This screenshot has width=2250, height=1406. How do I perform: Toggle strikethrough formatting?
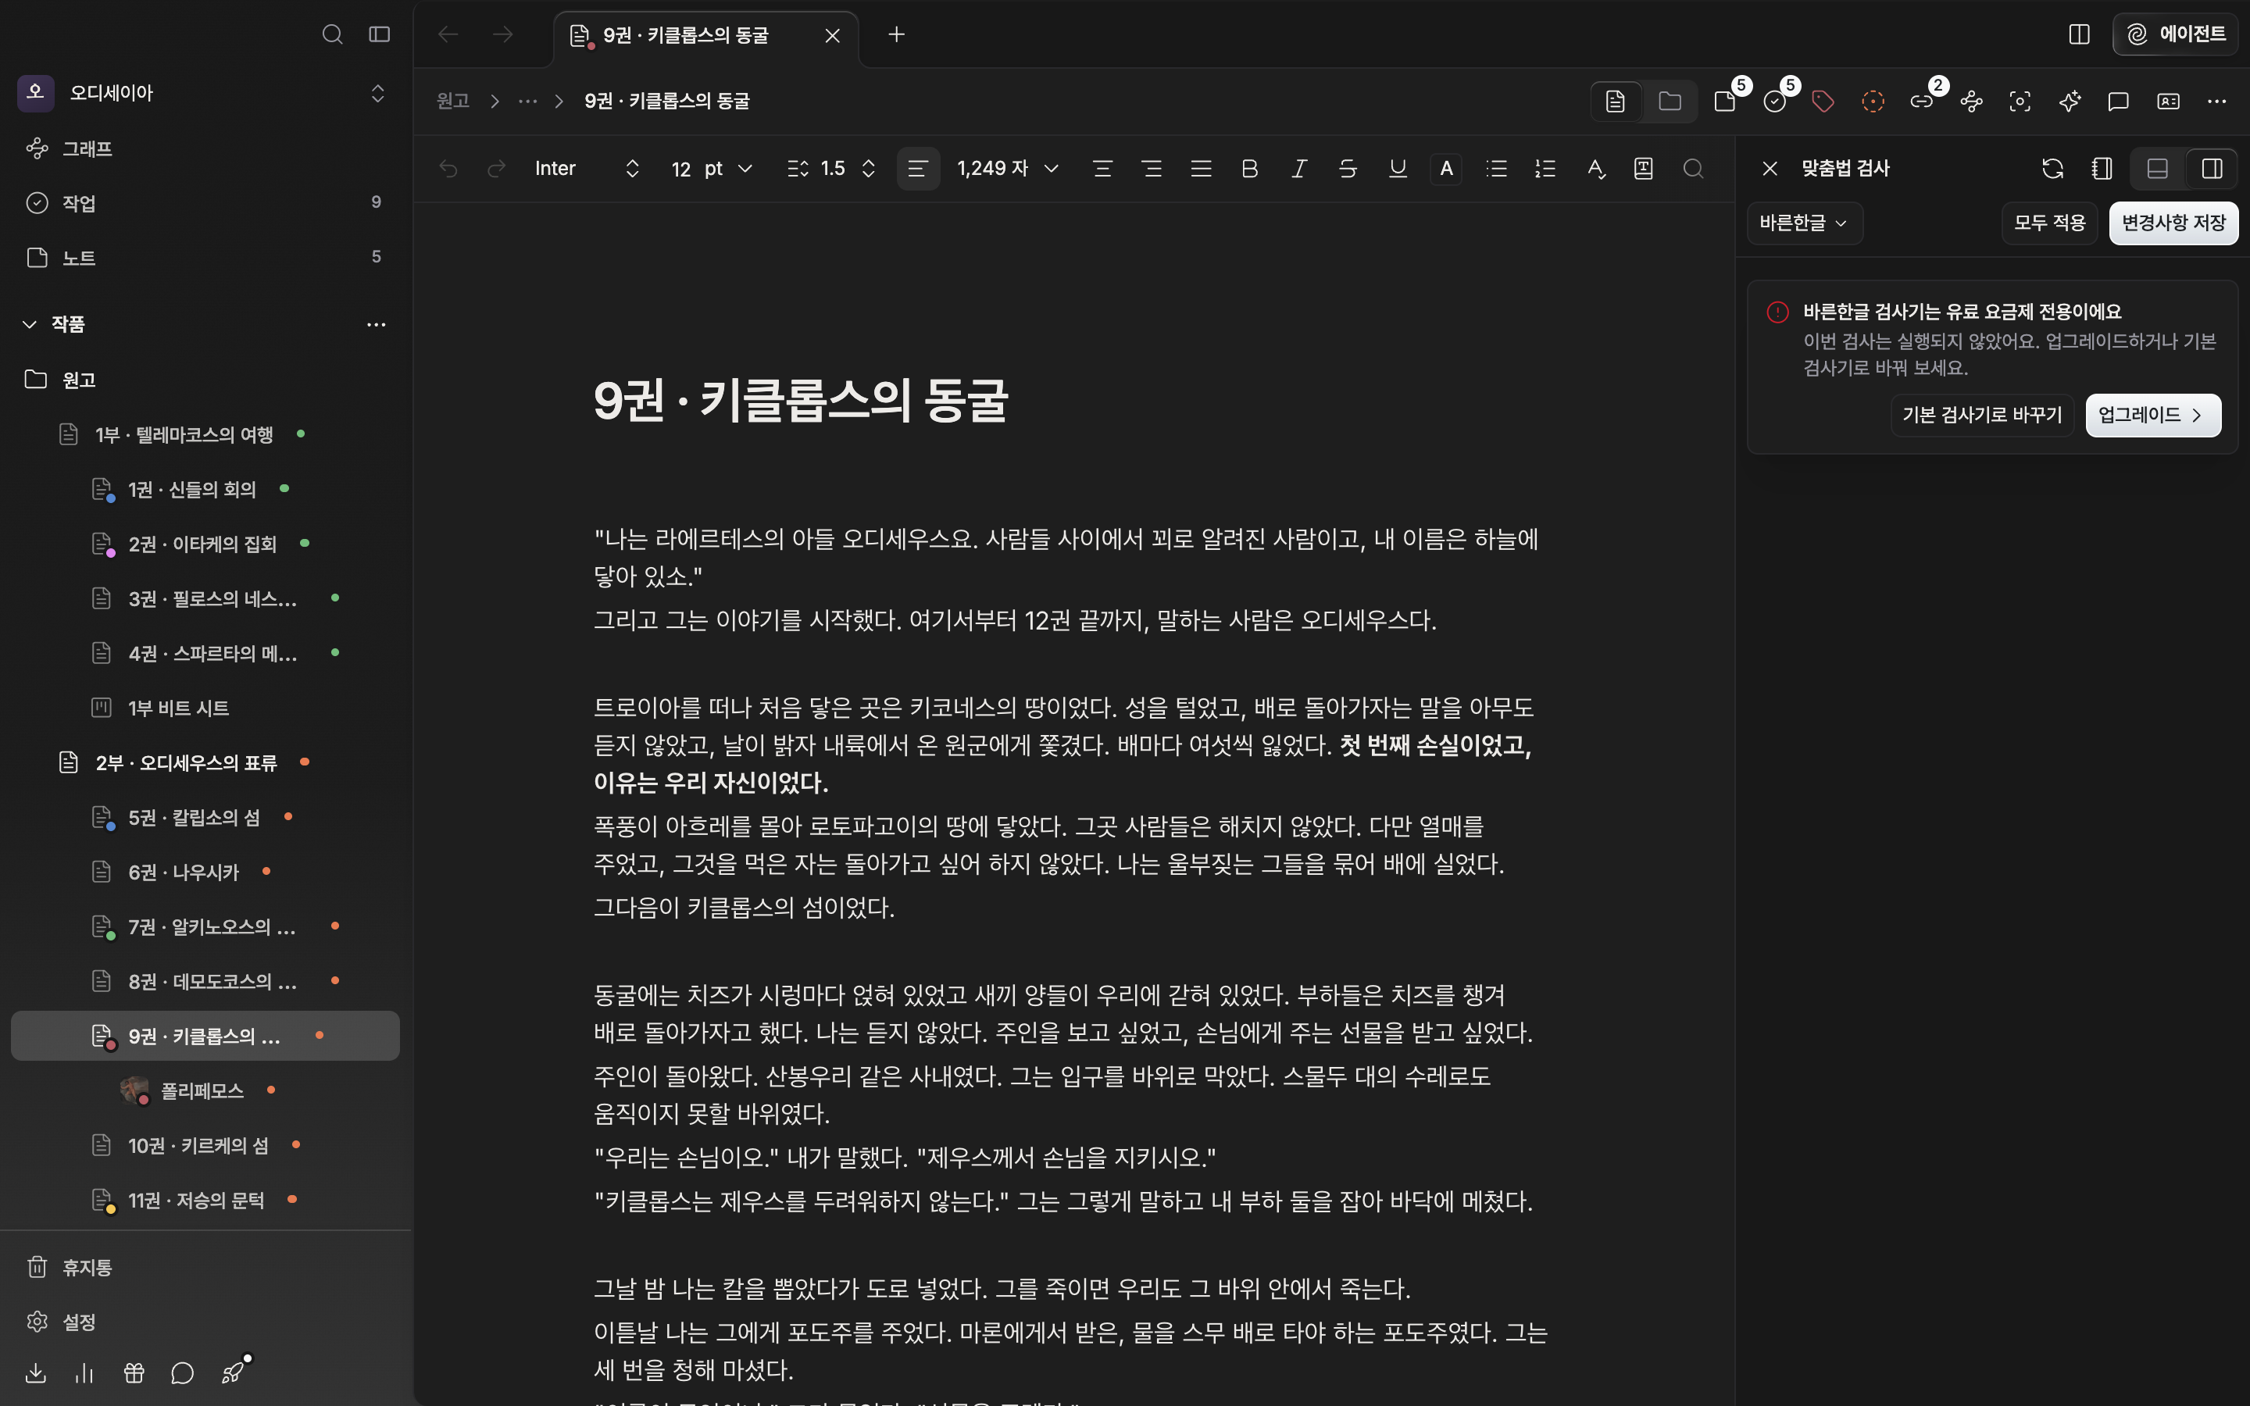pos(1347,168)
